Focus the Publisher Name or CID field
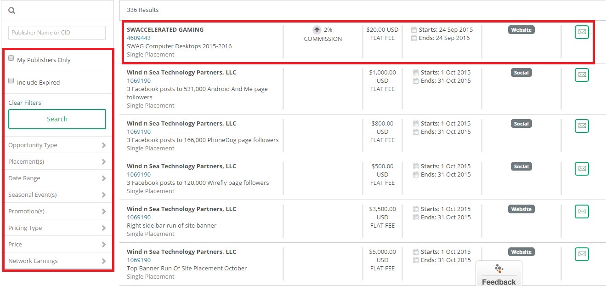606x286 pixels. pos(57,33)
